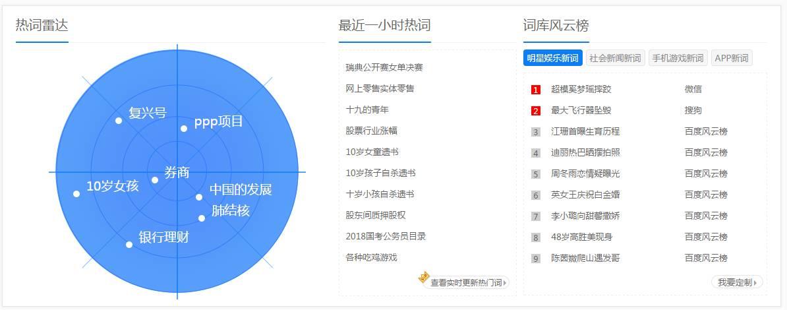
Task: Click the gray rank 7 badge
Action: tap(535, 216)
